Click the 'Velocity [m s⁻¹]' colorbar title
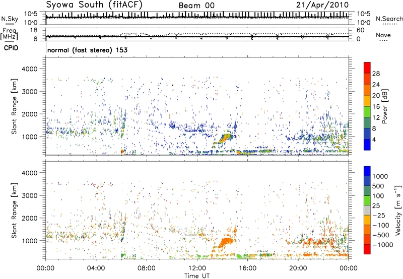This screenshot has width=403, height=279. point(398,210)
